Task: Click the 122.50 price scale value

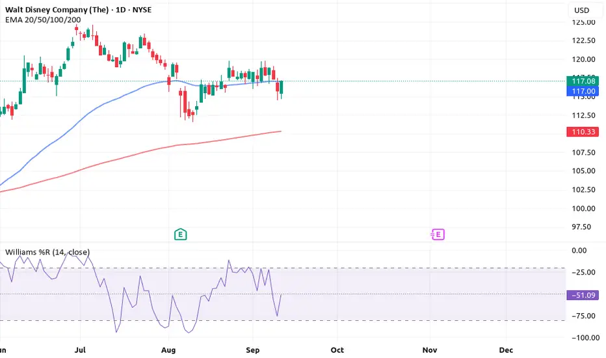Action: (x=584, y=40)
